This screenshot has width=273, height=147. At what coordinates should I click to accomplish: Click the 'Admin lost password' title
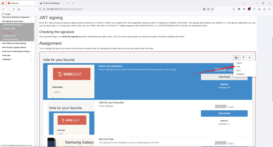110,66
